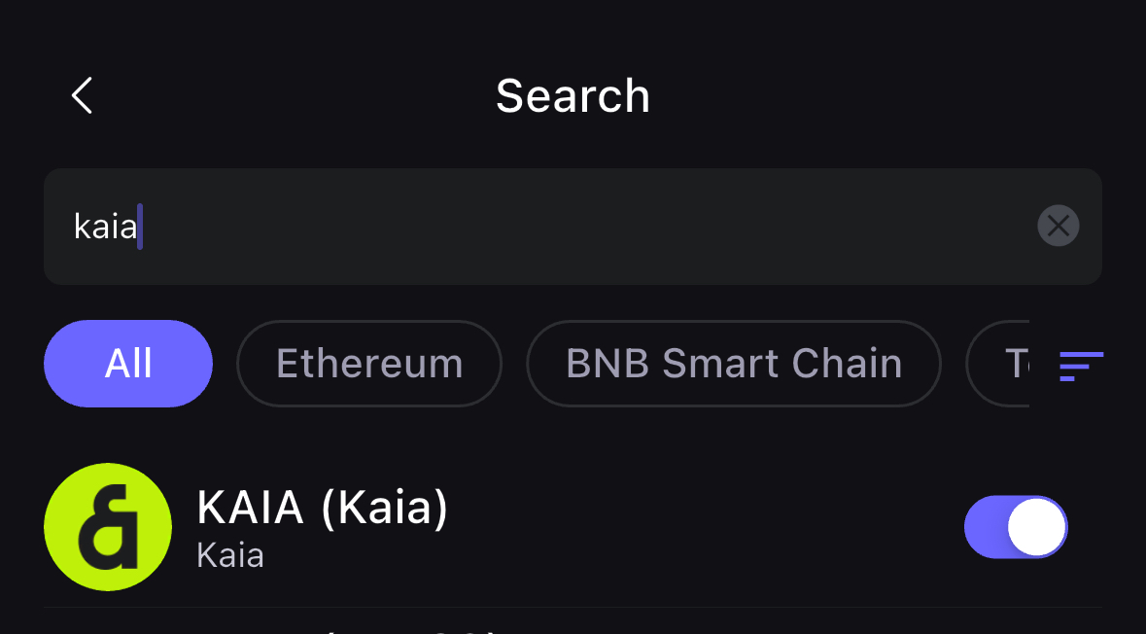Image resolution: width=1146 pixels, height=634 pixels.
Task: Go back using the left arrow
Action: [82, 96]
